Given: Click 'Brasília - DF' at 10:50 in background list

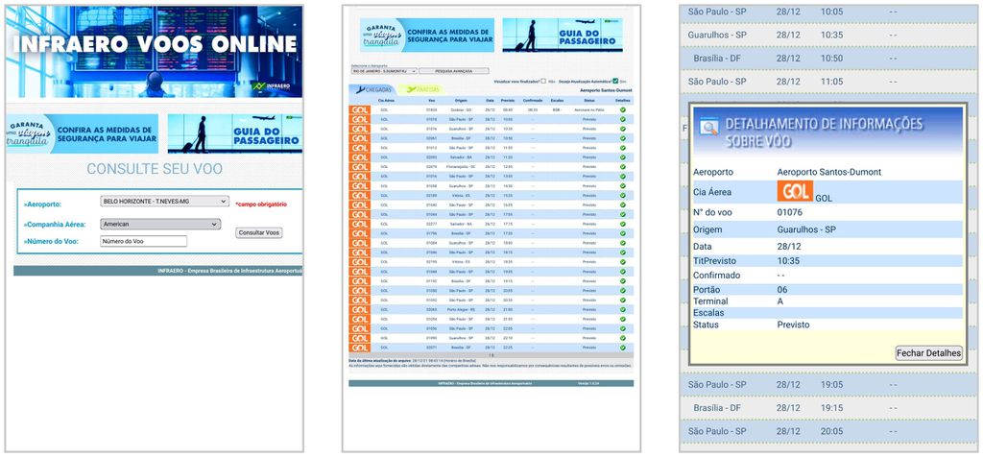Looking at the screenshot, I should click(717, 59).
